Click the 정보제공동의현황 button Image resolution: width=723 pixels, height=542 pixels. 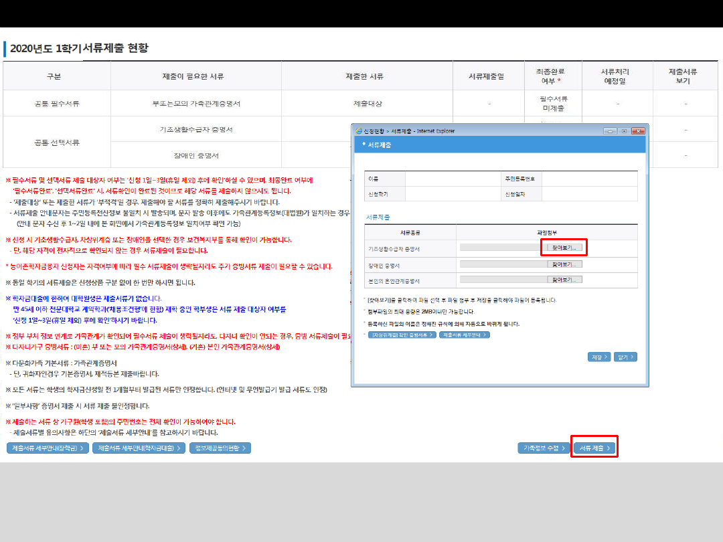[220, 448]
